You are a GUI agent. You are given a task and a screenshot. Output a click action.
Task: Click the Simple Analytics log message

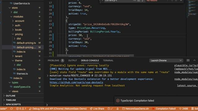(87, 86)
